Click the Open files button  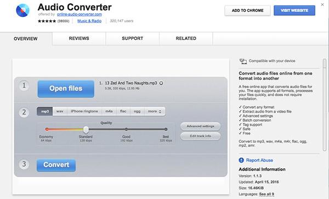[x=66, y=89]
